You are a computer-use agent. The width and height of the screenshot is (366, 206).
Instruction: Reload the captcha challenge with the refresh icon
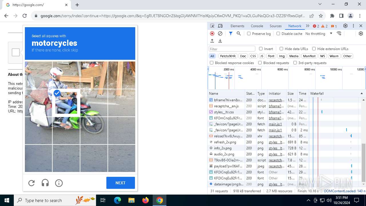pyautogui.click(x=31, y=183)
